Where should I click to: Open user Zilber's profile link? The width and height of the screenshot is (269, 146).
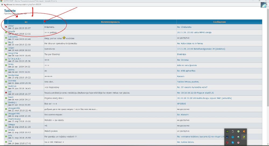point(11,26)
